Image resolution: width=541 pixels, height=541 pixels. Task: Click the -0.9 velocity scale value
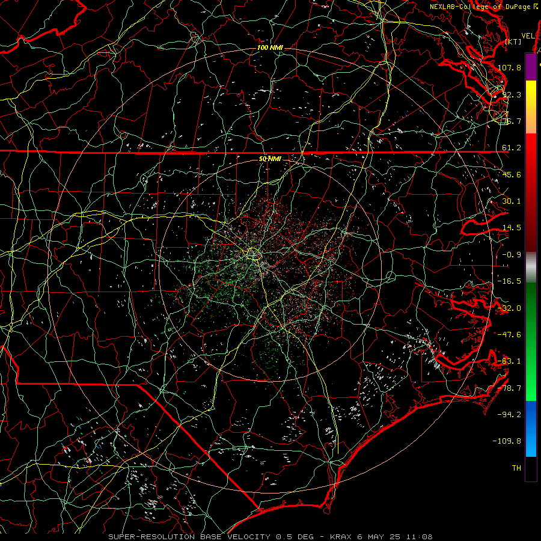coord(512,255)
